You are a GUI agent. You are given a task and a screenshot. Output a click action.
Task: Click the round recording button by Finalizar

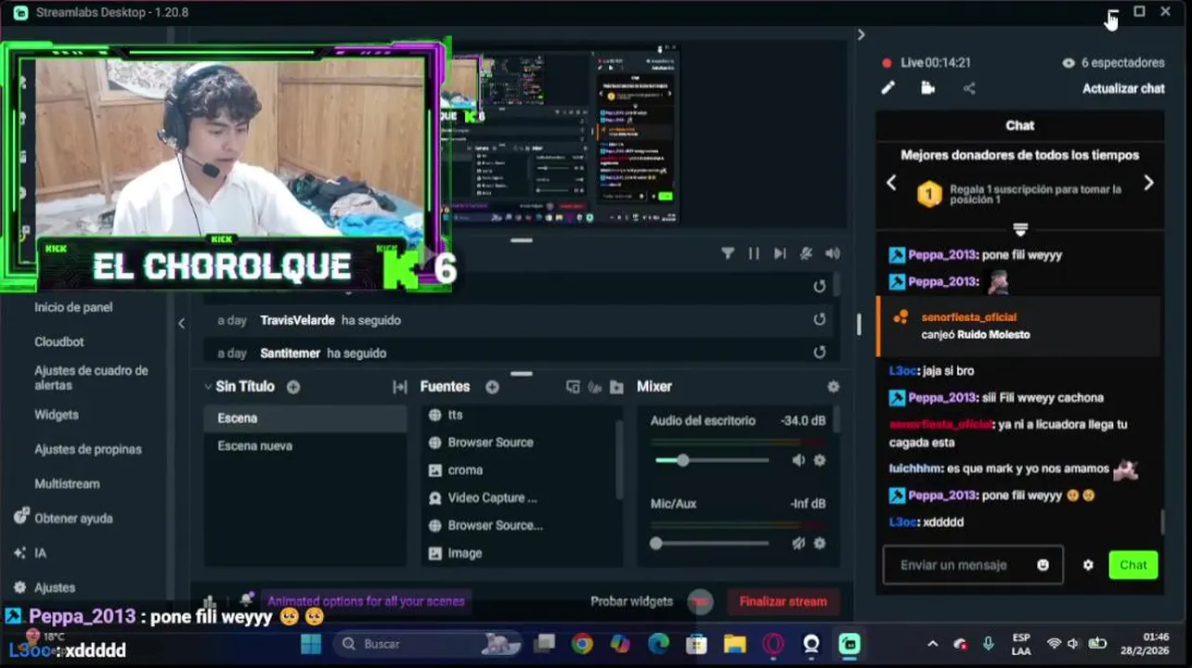click(x=700, y=601)
